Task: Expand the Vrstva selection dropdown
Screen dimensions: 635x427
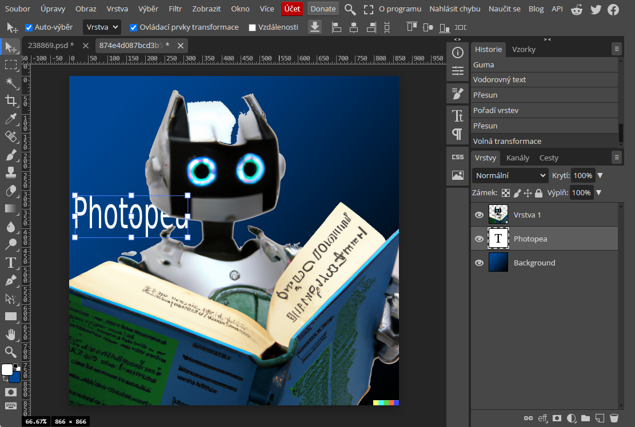Action: tap(102, 27)
